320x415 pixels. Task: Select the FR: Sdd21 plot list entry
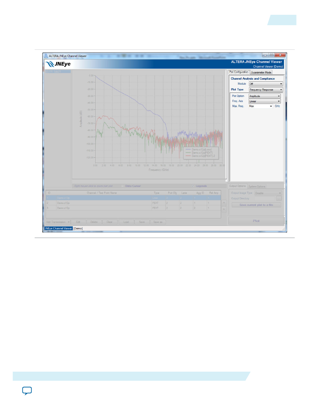tap(58, 72)
